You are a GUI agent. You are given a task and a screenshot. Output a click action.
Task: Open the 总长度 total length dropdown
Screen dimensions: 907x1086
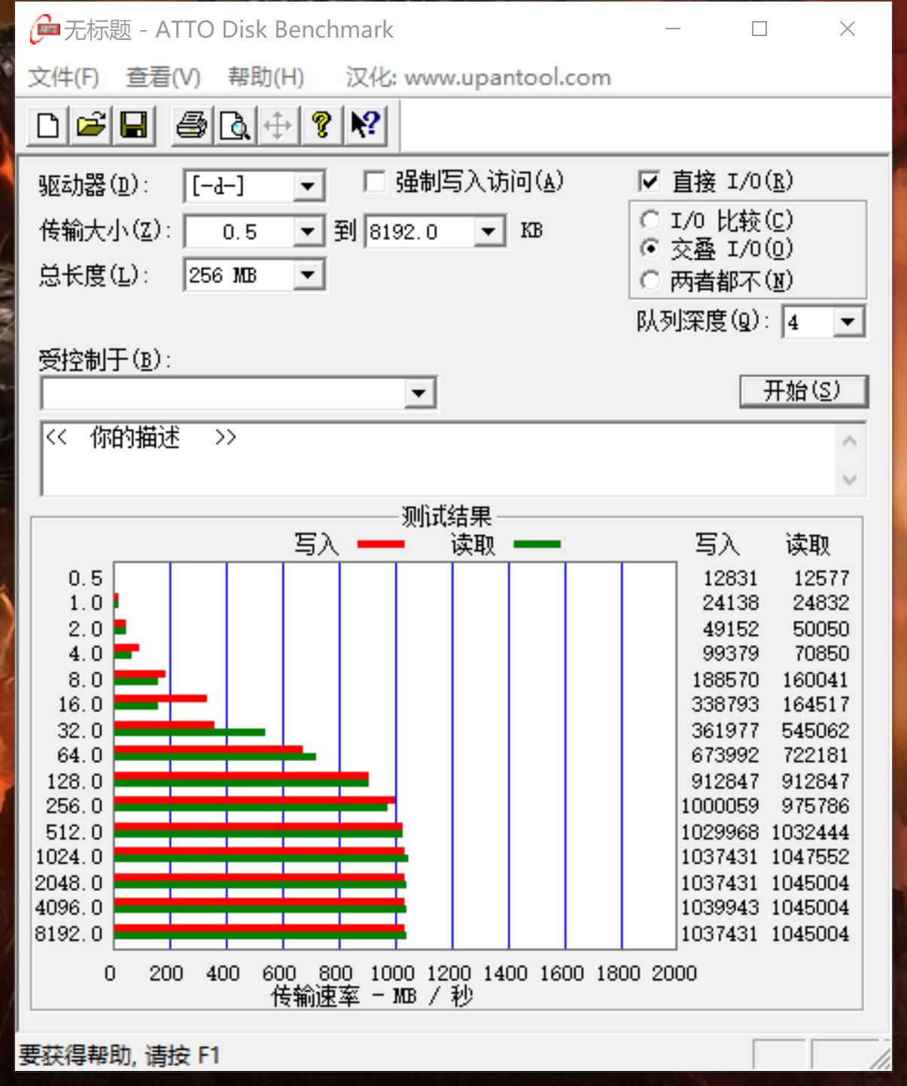308,275
